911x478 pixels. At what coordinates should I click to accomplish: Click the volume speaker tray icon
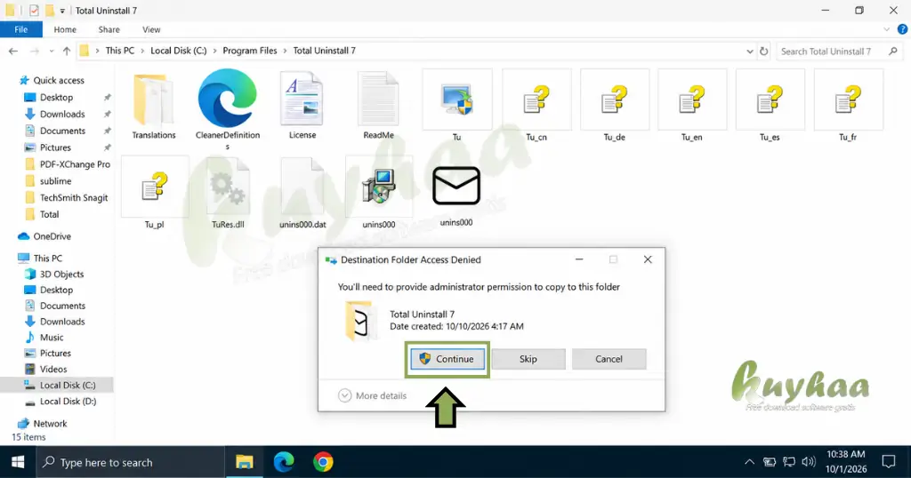pyautogui.click(x=808, y=462)
